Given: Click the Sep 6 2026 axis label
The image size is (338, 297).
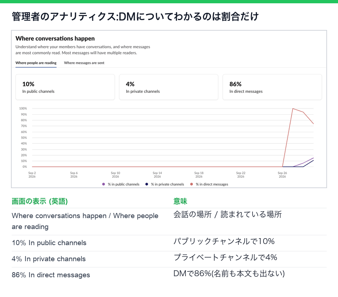Looking at the screenshot, I should tap(74, 175).
